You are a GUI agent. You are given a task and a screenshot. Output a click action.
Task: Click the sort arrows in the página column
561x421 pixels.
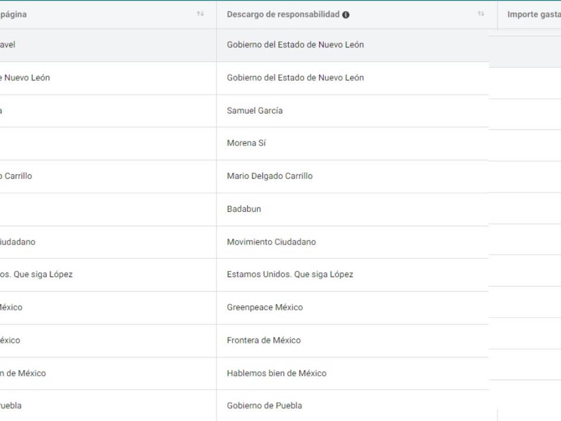[200, 14]
